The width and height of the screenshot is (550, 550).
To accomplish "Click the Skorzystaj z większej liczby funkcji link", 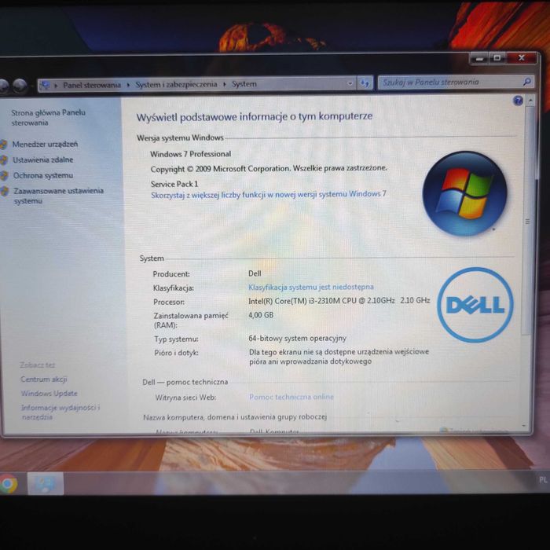I will point(269,194).
